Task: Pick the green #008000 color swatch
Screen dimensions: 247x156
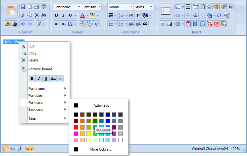Action: 95,121
